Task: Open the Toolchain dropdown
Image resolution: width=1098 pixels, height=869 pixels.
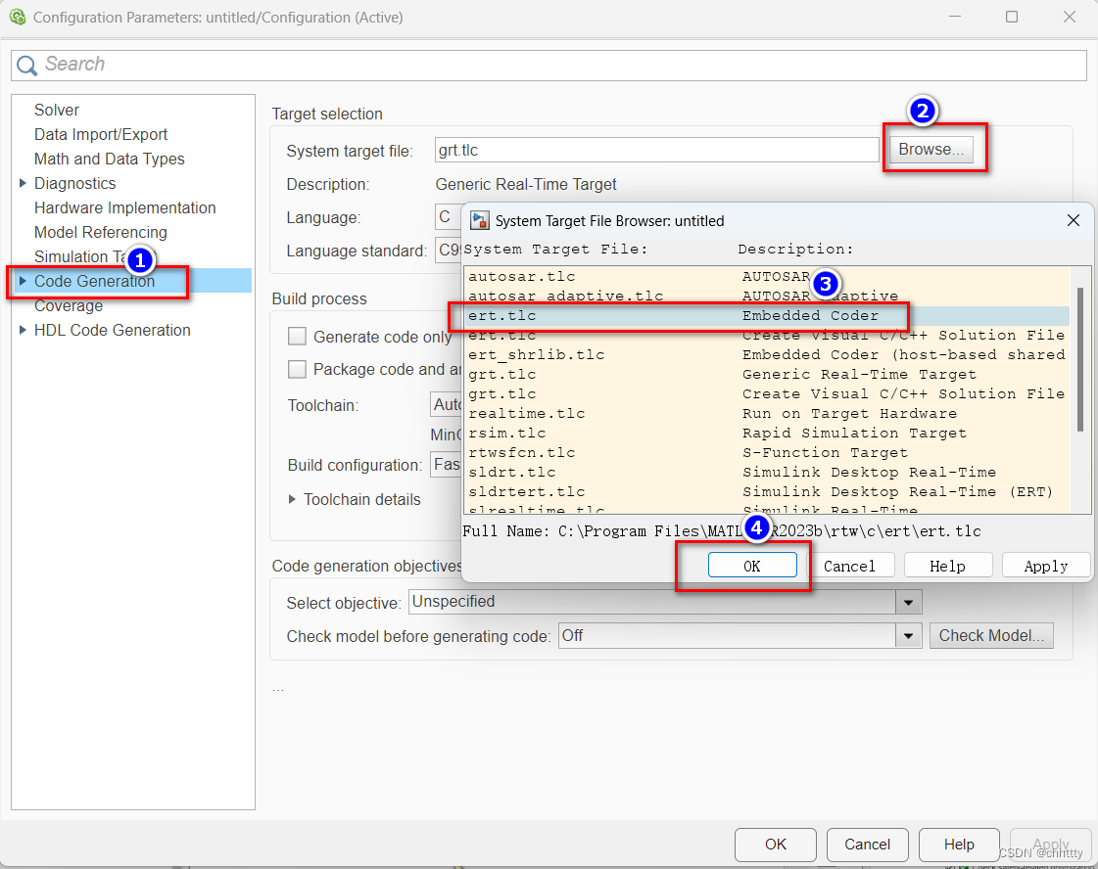Action: point(446,404)
